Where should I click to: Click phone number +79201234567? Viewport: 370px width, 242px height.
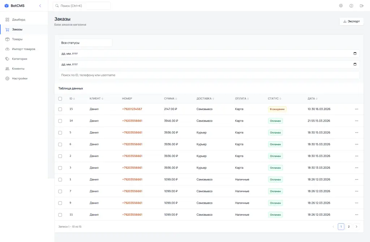pyautogui.click(x=132, y=109)
